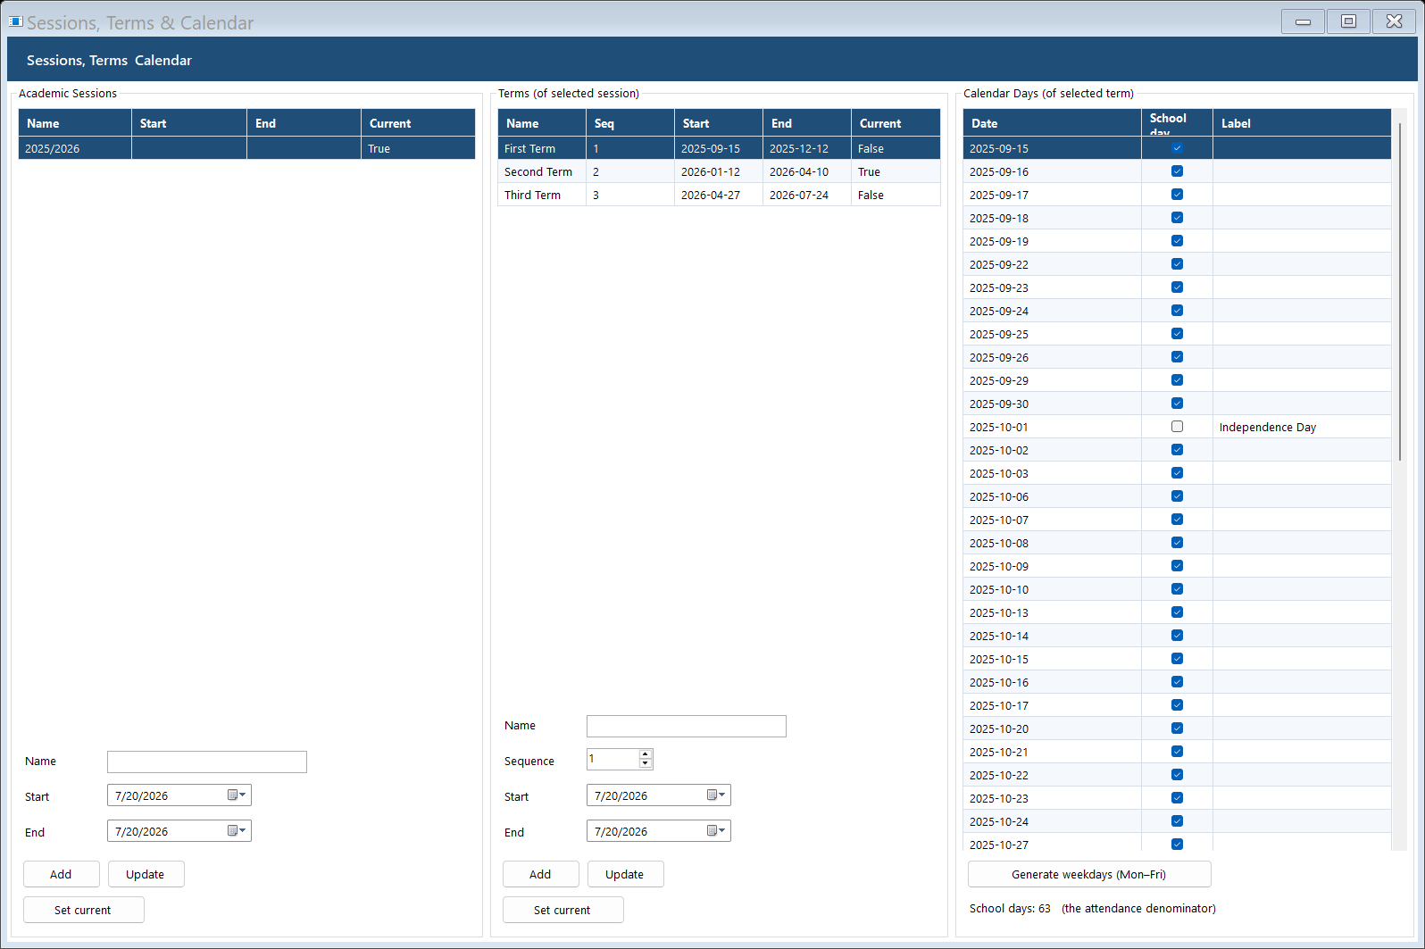This screenshot has height=949, width=1425.
Task: Select the 2025-10-15 date cell
Action: click(1052, 659)
